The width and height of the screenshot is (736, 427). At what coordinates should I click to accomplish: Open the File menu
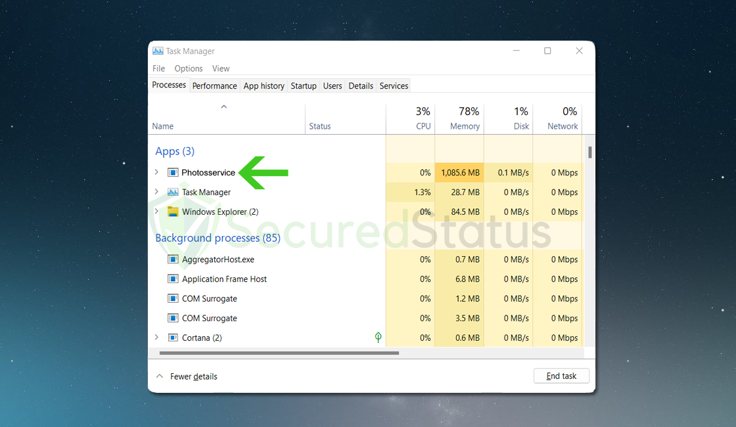[158, 68]
